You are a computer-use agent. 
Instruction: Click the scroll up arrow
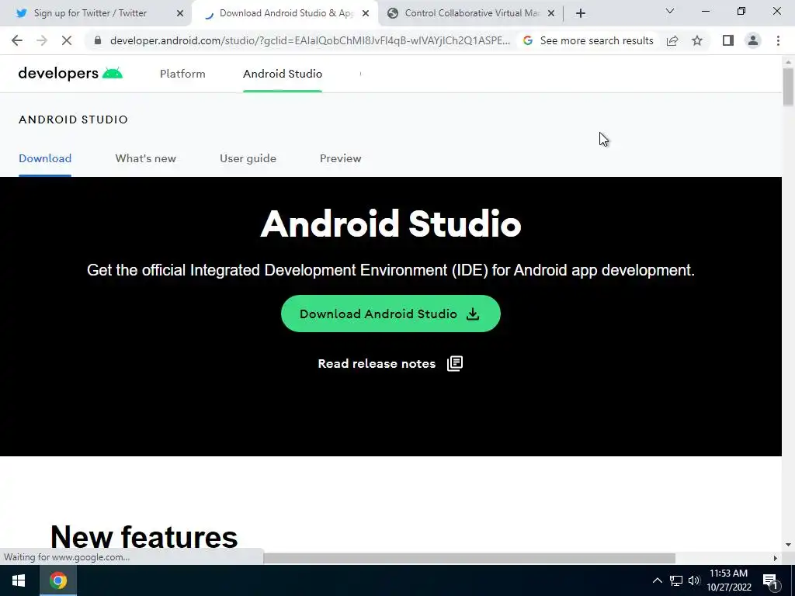tap(788, 61)
